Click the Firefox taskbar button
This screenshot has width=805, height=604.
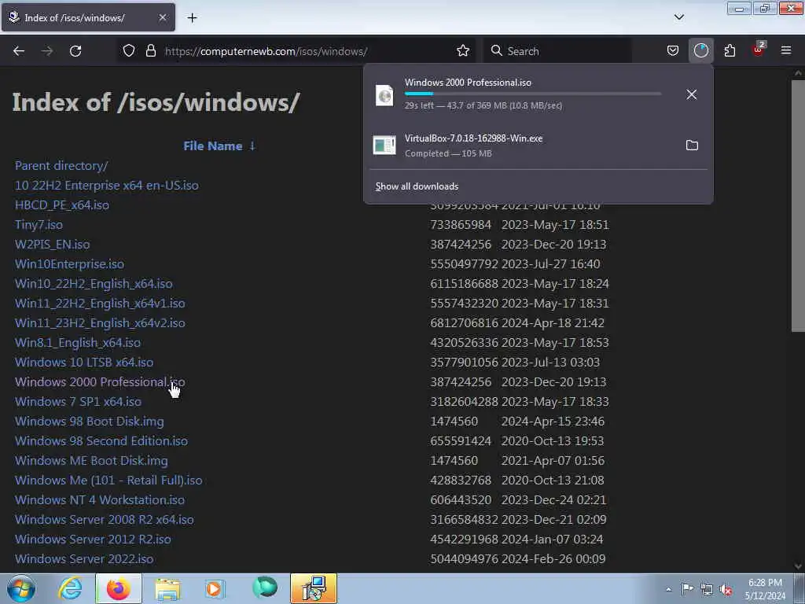pyautogui.click(x=118, y=588)
